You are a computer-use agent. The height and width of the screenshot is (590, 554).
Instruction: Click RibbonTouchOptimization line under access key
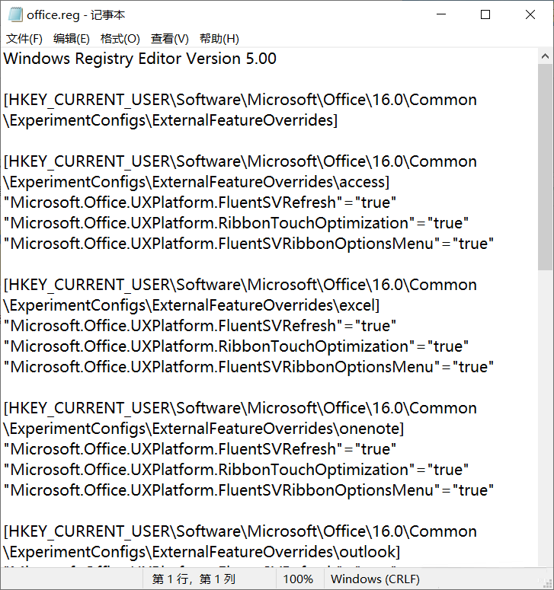(236, 223)
